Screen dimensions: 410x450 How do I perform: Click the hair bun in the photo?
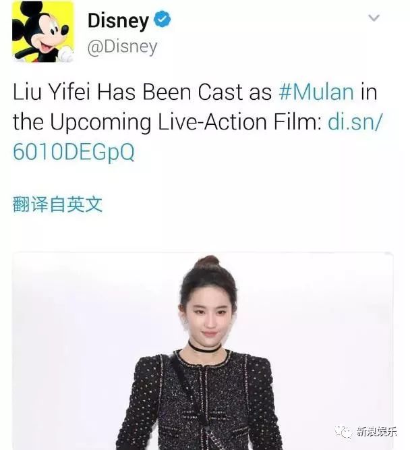pos(207,262)
